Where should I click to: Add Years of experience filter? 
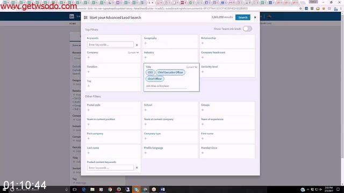(x=203, y=124)
